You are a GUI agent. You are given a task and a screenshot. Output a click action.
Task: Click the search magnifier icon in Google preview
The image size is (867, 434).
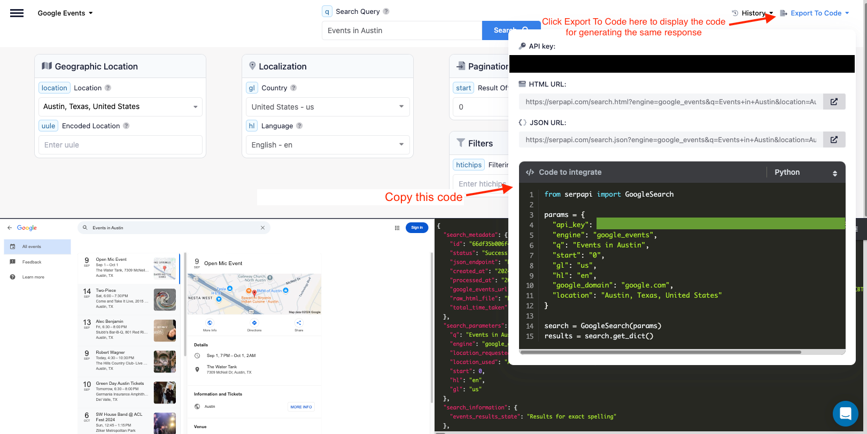(x=86, y=228)
